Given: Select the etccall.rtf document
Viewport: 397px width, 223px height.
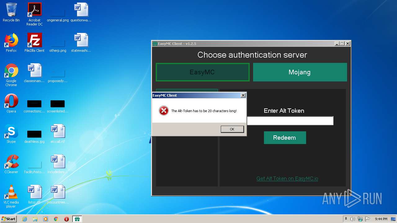Looking at the screenshot, I should (58, 134).
